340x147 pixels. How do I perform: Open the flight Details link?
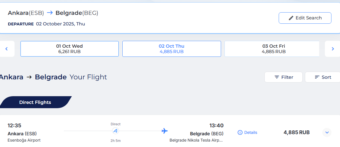pyautogui.click(x=251, y=132)
